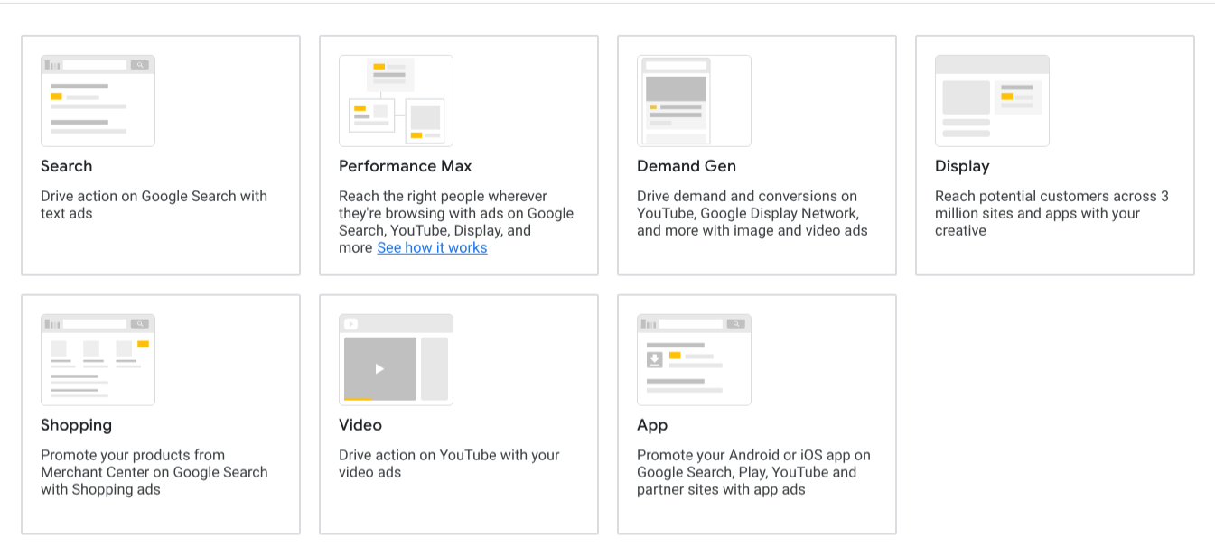Select the "Search" card title
Viewport: 1215px width, 556px height.
tap(67, 166)
